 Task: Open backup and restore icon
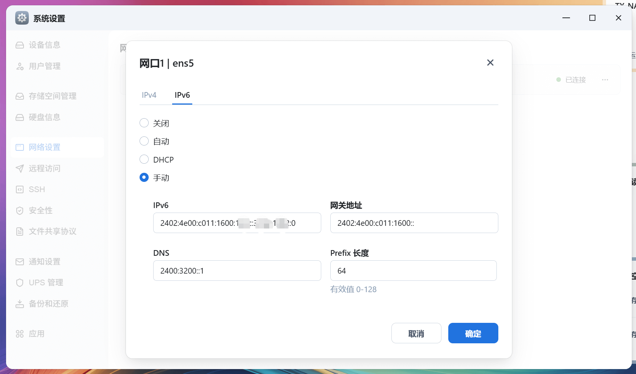(x=20, y=304)
